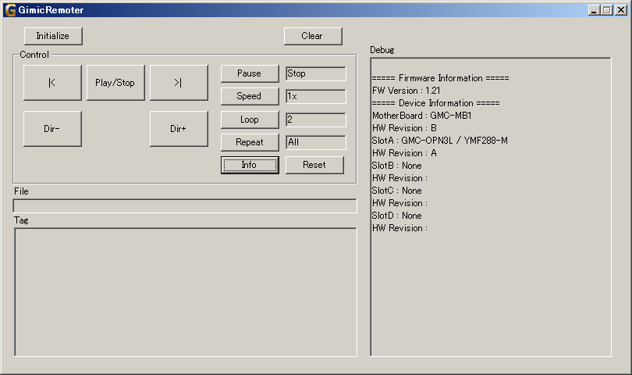Toggle the Repeat mode button

250,142
